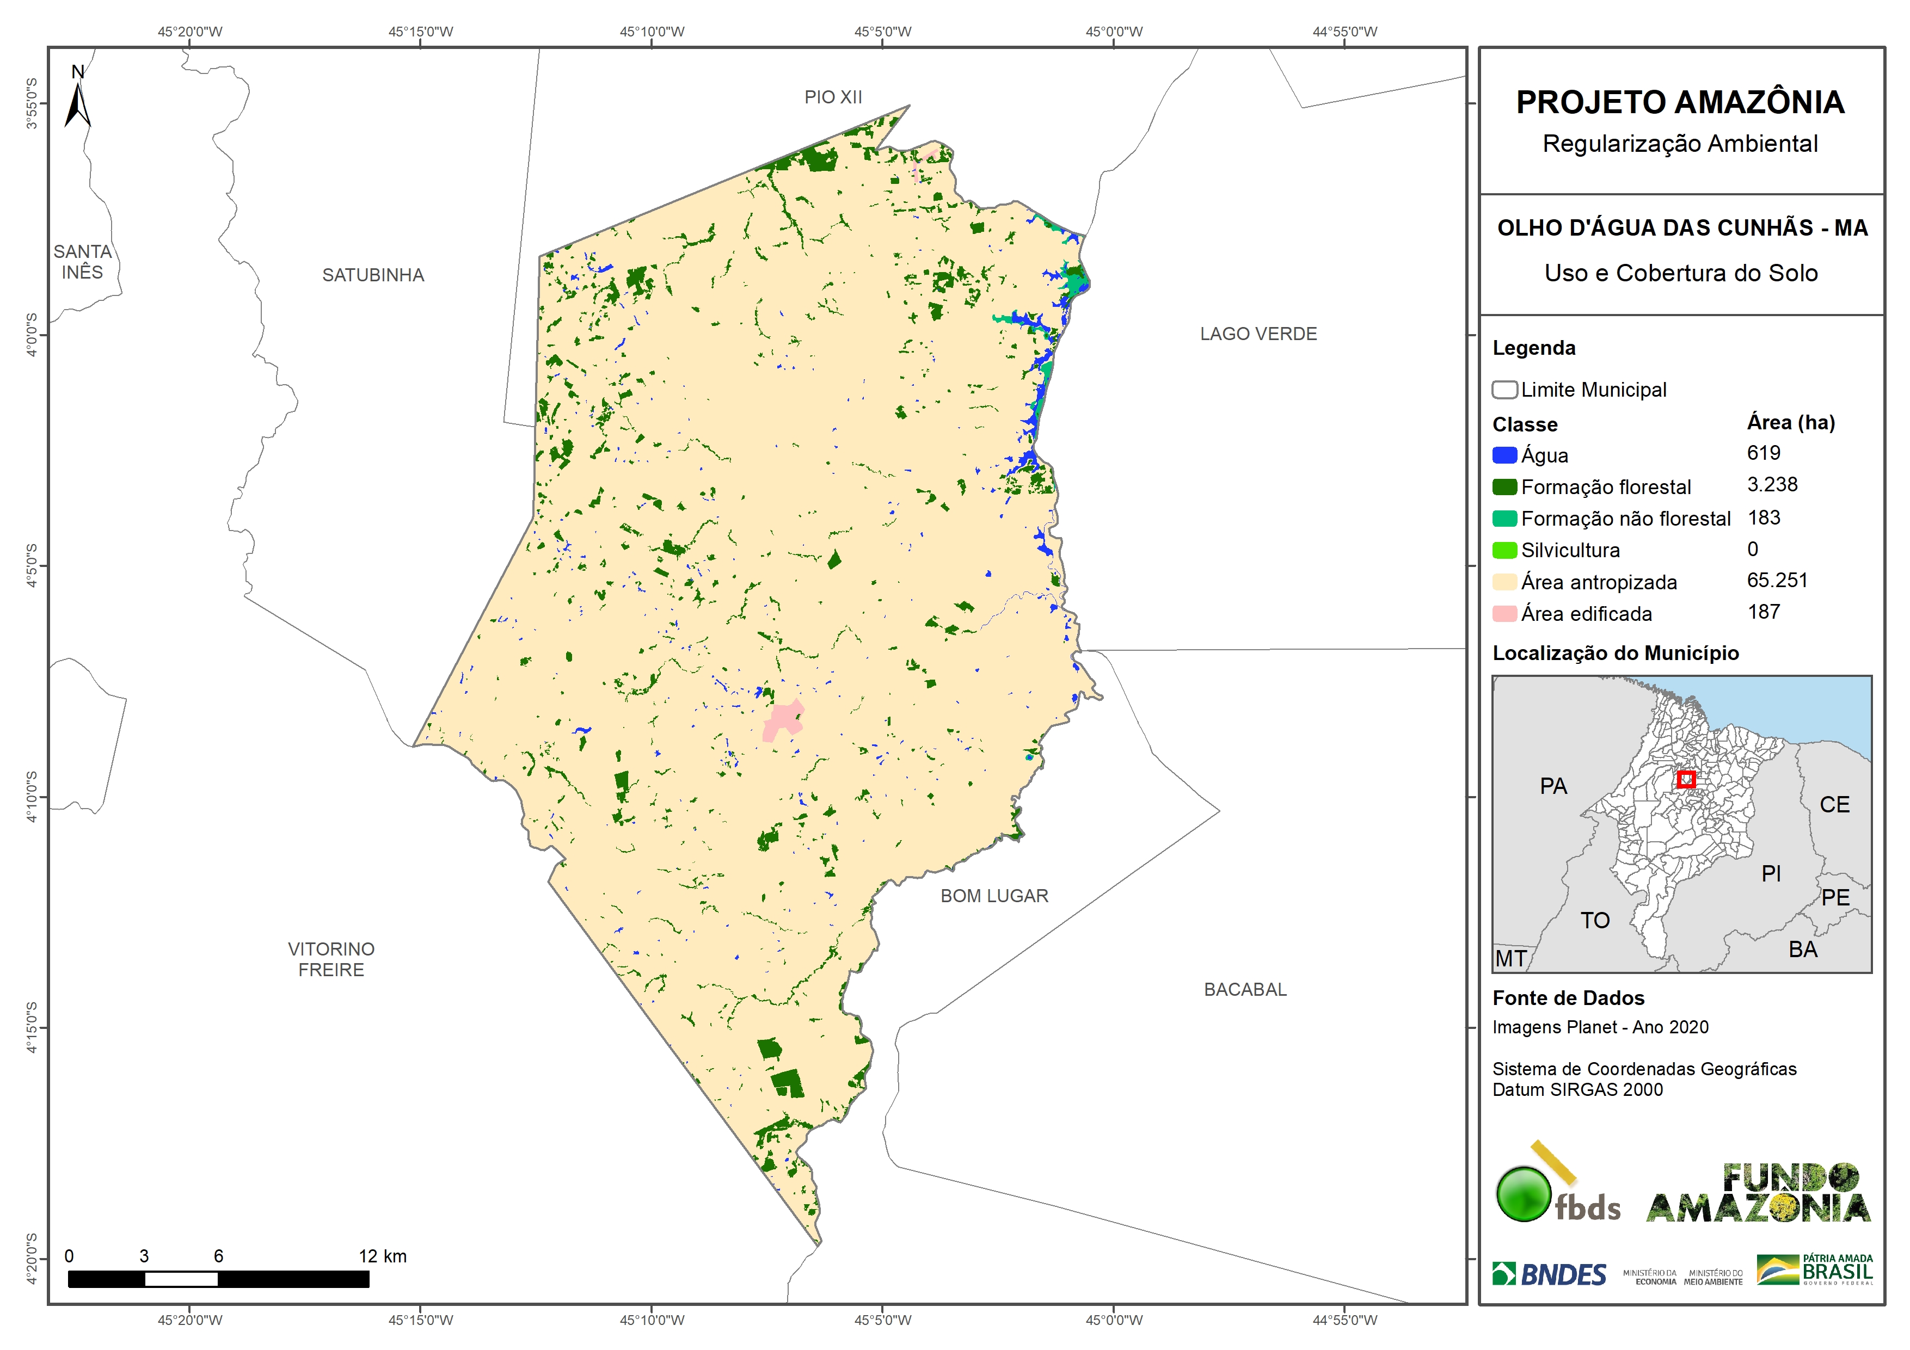Click the red square on locator map
This screenshot has width=1910, height=1350.
1686,779
